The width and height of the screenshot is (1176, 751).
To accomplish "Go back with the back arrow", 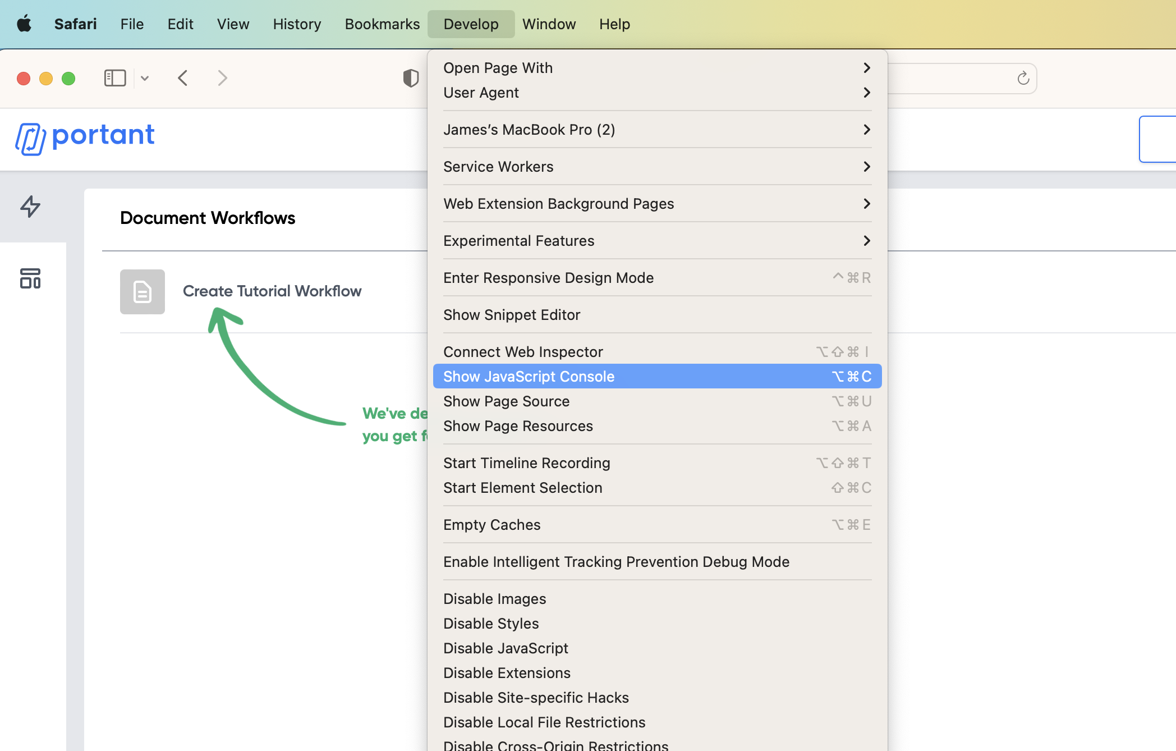I will pos(183,78).
